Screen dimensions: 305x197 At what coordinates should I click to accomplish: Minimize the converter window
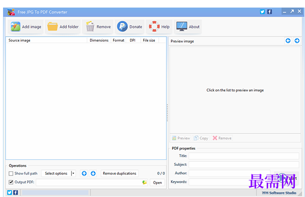pyautogui.click(x=284, y=12)
